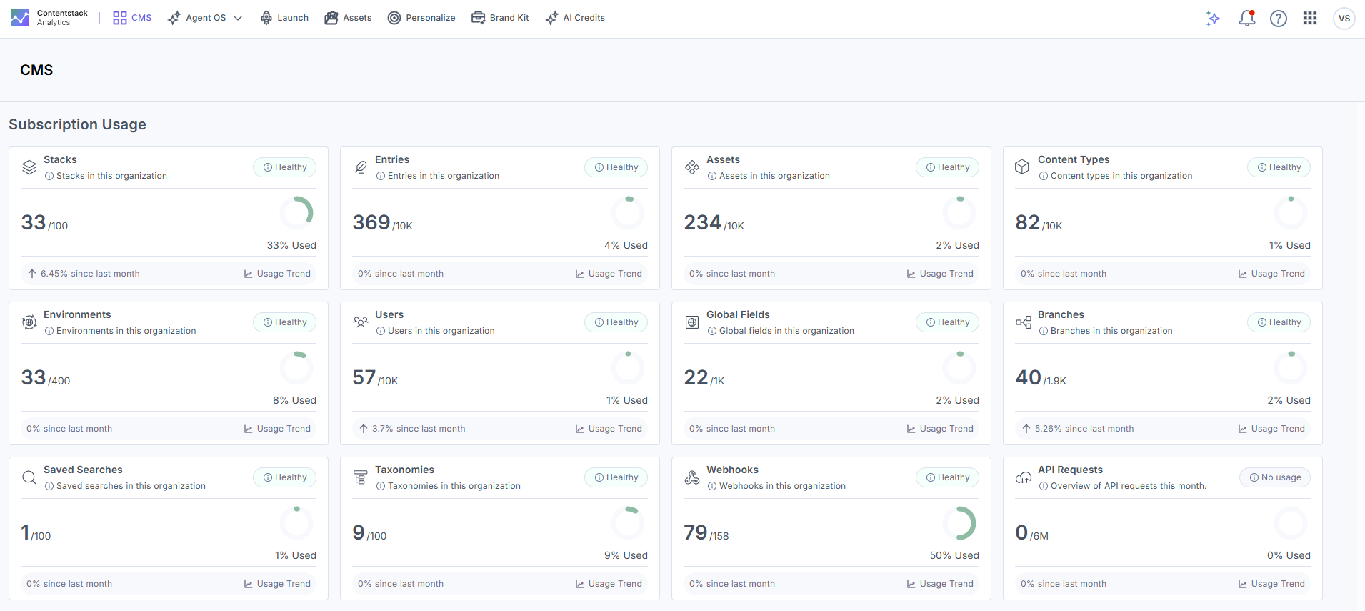Screen dimensions: 1365x611
Task: Click '3.7% since last month' on Users
Action: tap(419, 429)
